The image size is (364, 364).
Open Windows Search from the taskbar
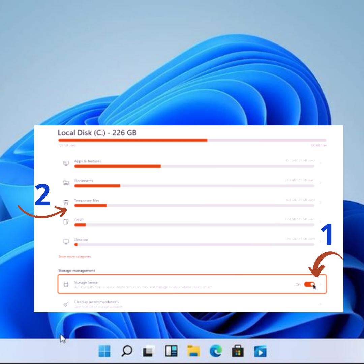(127, 351)
